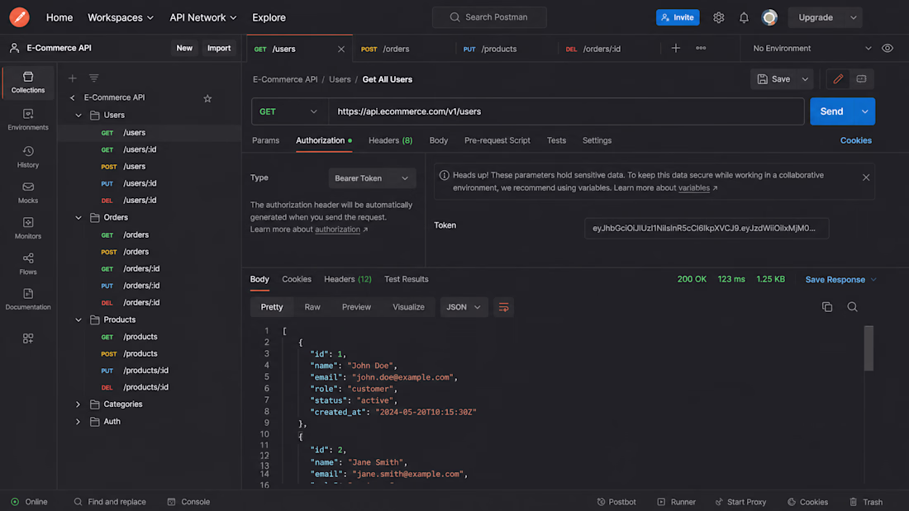Search the response with magnifier icon
Screen dimensions: 909x511
[x=852, y=307]
